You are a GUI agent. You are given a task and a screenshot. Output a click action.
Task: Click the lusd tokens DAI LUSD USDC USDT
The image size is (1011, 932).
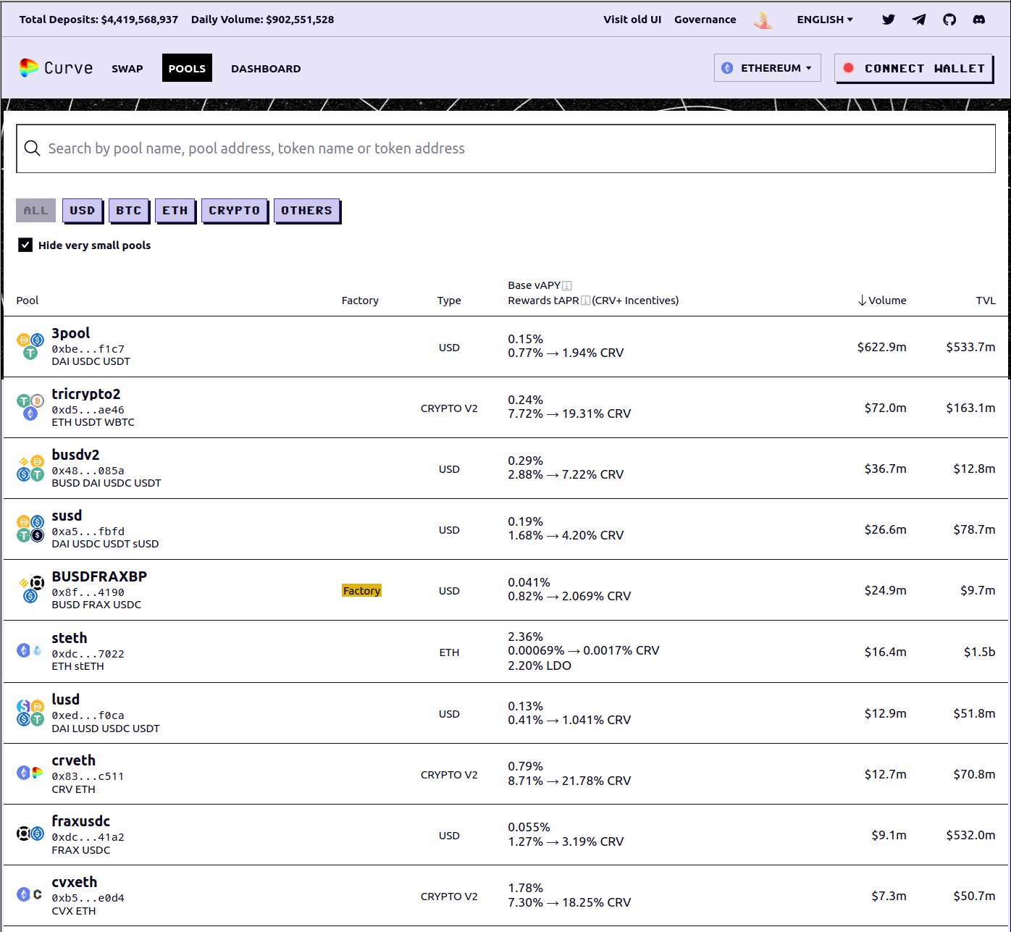click(106, 729)
